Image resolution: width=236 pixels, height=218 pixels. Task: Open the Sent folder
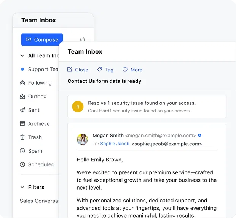pyautogui.click(x=34, y=110)
